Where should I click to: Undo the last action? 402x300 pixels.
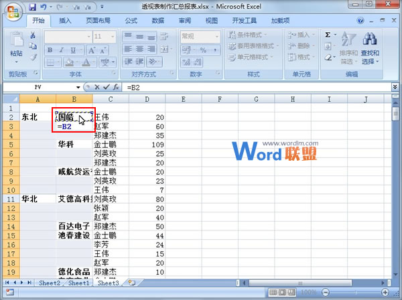(43, 7)
